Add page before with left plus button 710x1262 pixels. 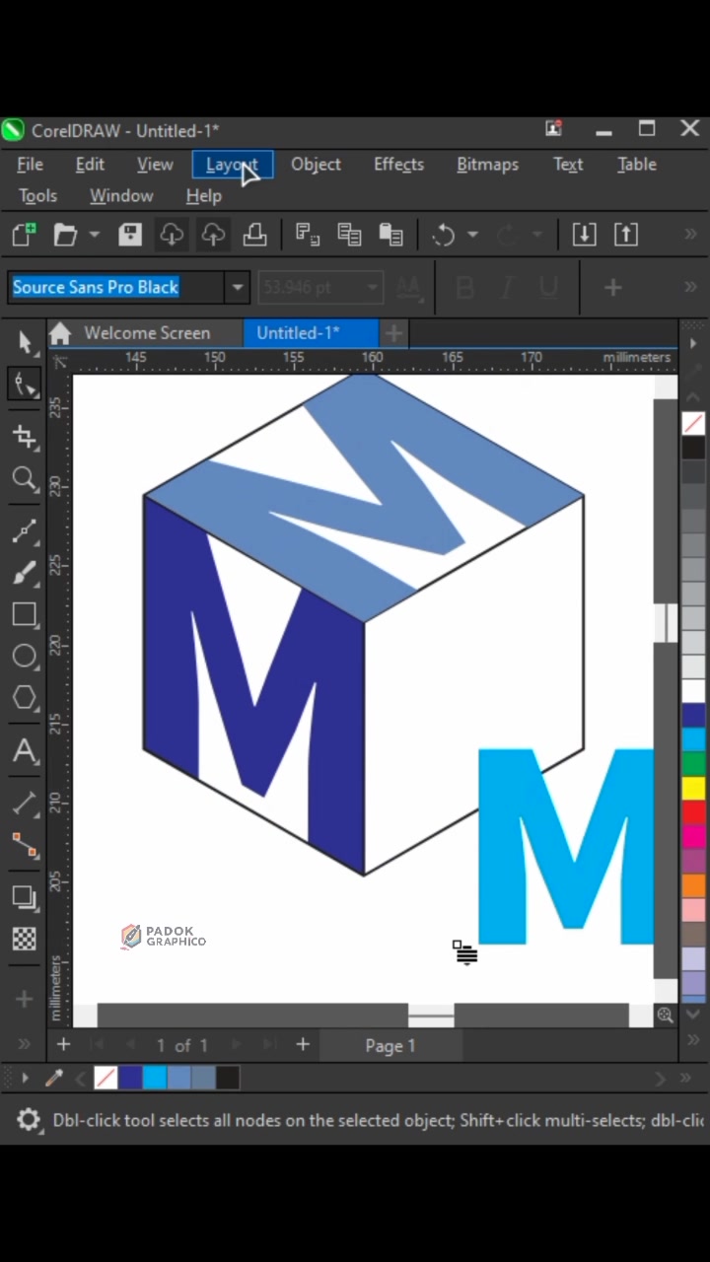(x=63, y=1045)
